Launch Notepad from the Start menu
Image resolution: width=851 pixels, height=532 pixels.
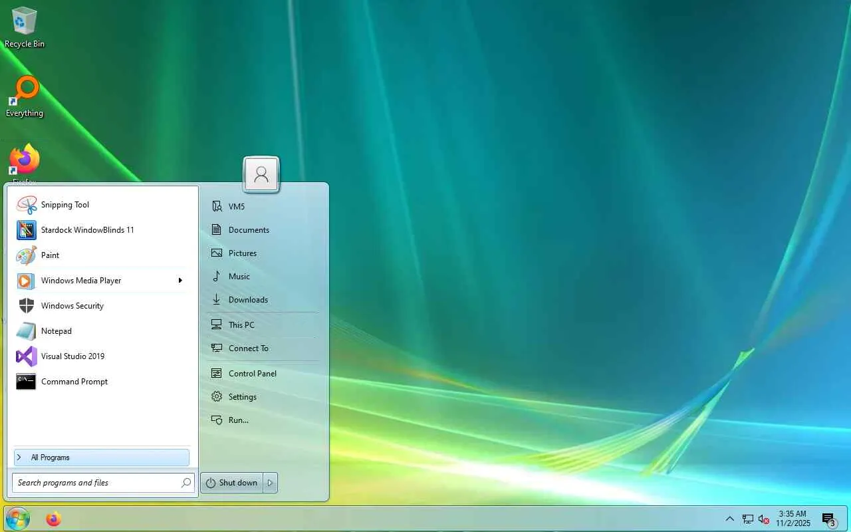pyautogui.click(x=102, y=331)
